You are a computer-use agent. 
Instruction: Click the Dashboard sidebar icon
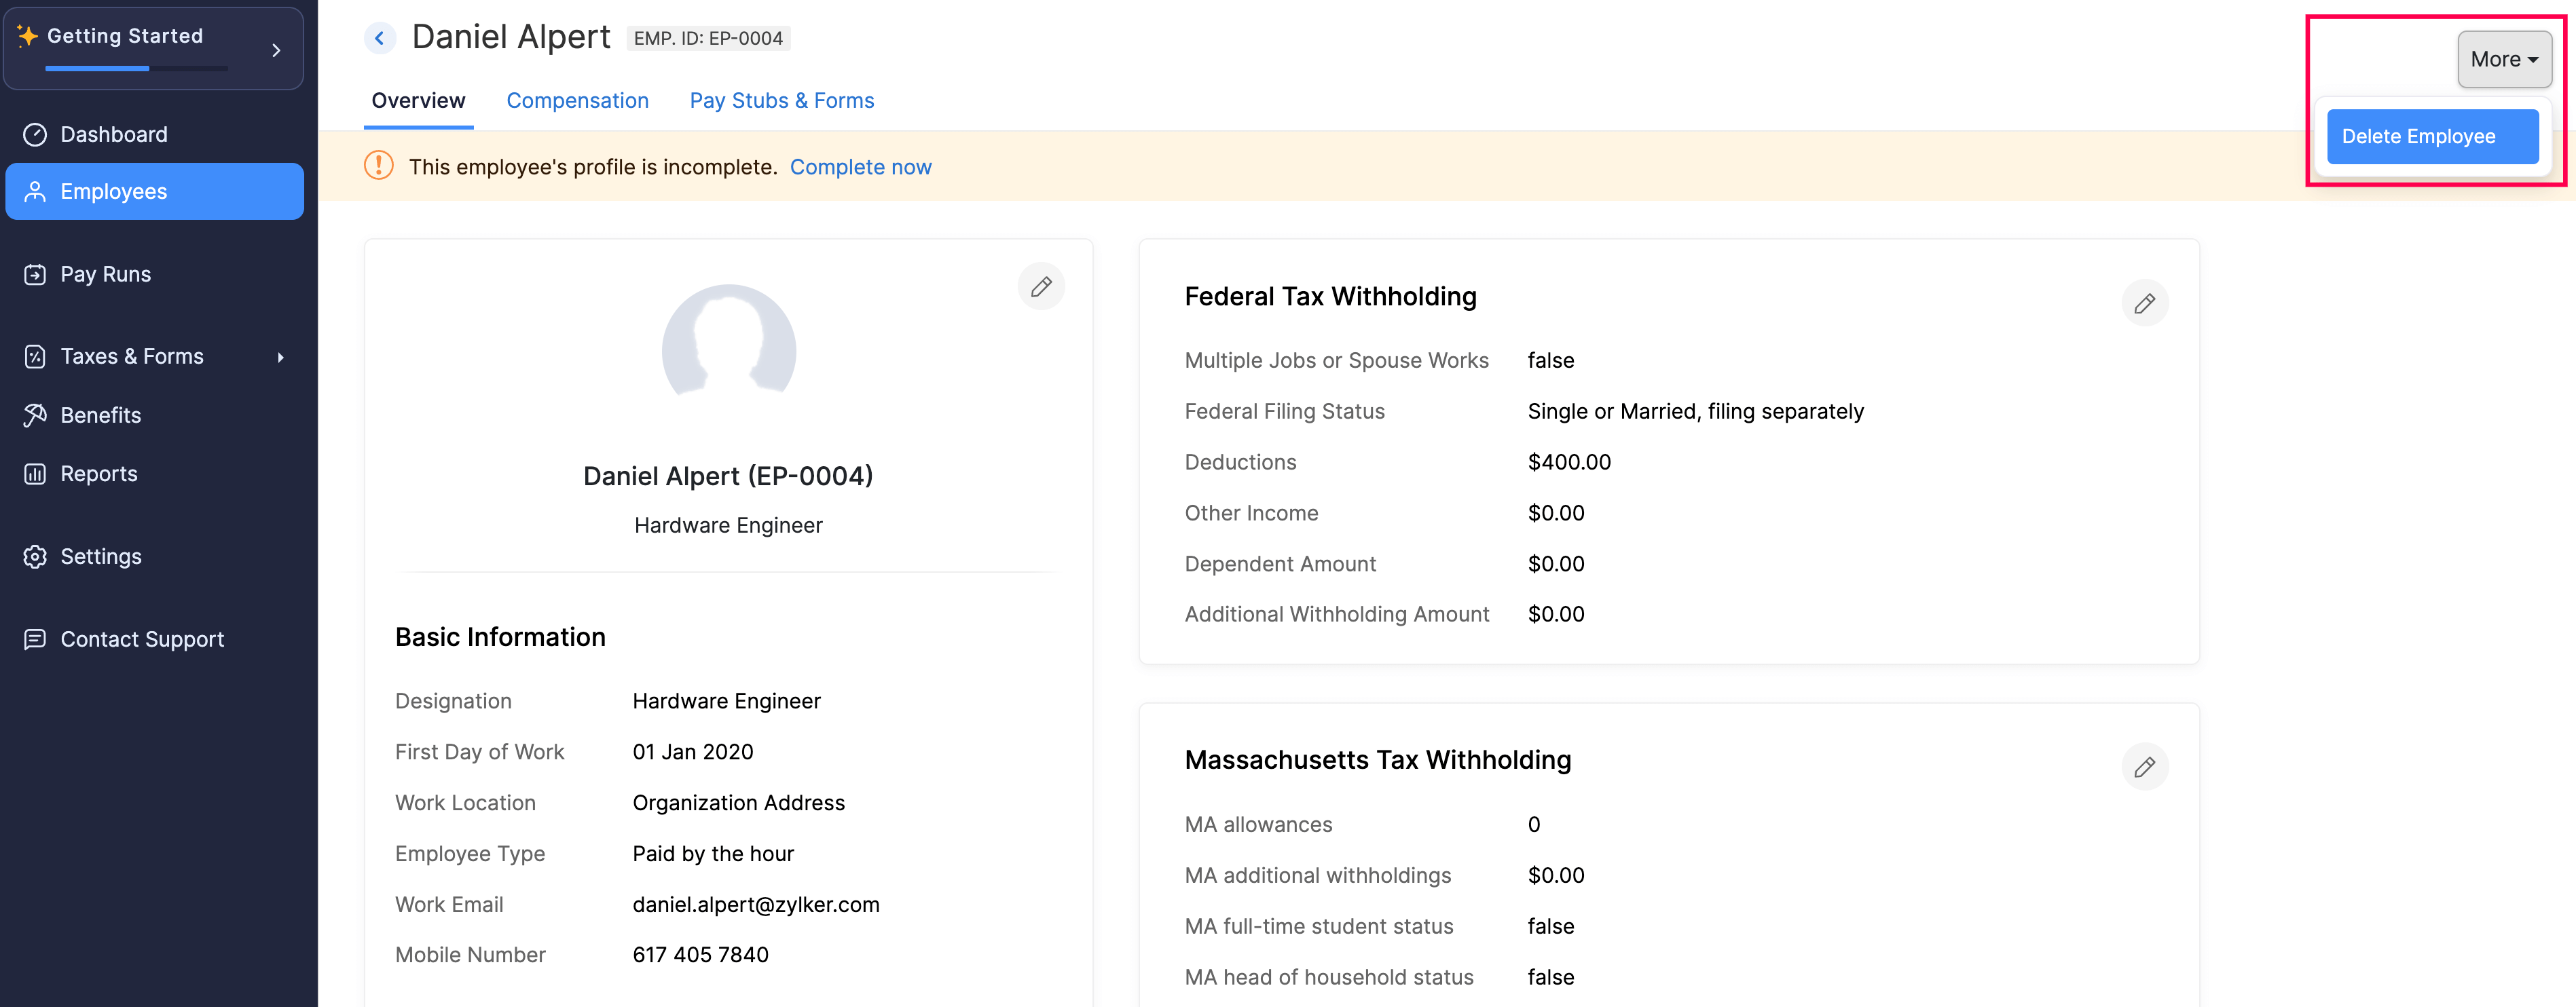pos(35,133)
